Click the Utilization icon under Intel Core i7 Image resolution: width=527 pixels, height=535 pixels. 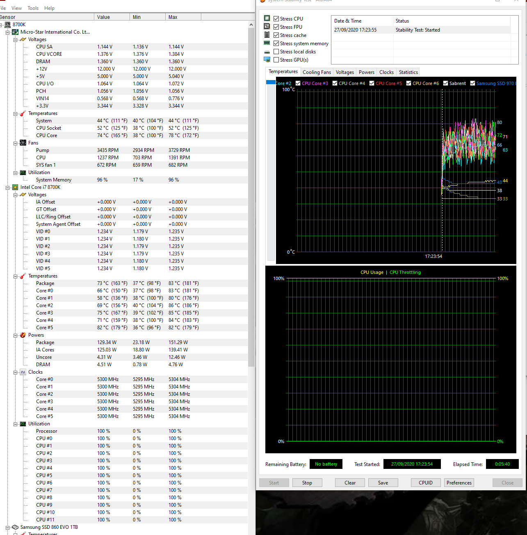click(23, 424)
